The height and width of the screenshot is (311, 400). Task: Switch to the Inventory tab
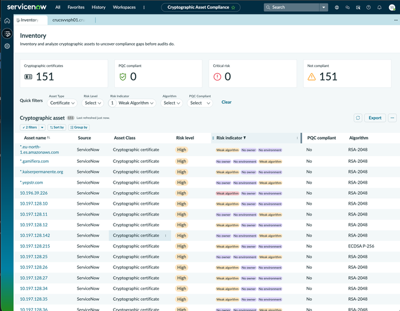click(31, 20)
